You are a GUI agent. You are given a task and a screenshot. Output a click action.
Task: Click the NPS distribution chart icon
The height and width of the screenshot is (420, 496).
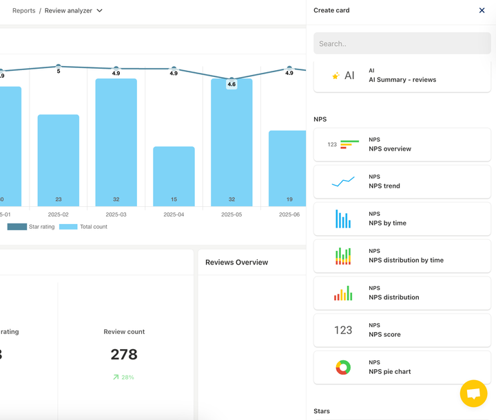click(343, 294)
